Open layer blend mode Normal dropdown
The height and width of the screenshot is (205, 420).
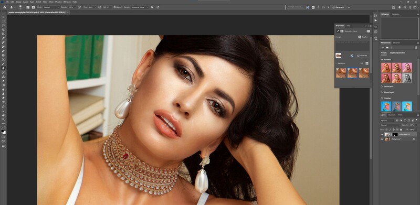[390, 125]
